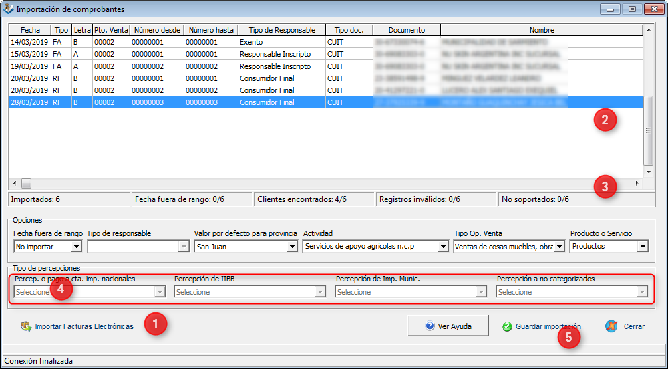The height and width of the screenshot is (369, 668).
Task: Click the horizontal scrollbar right arrow
Action: pos(637,183)
